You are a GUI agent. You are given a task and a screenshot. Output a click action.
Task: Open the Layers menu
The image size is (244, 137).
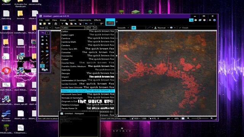pos(72,20)
